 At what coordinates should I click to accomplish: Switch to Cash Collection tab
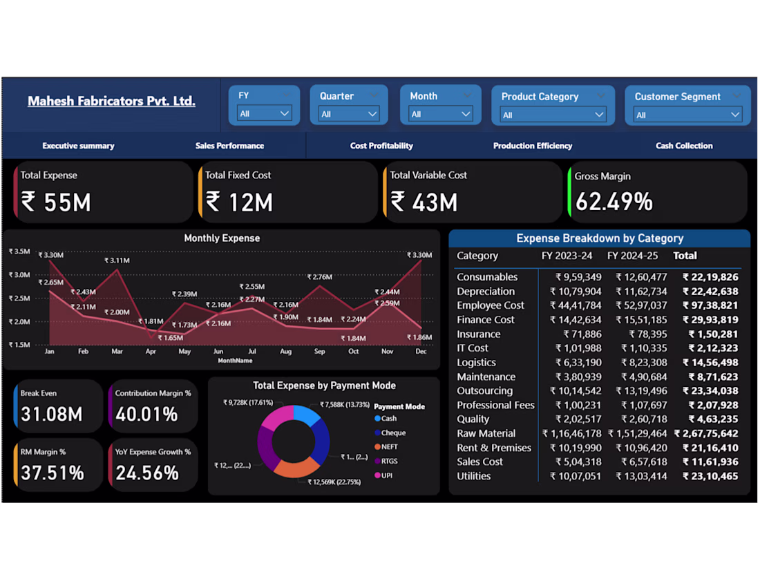pos(684,145)
